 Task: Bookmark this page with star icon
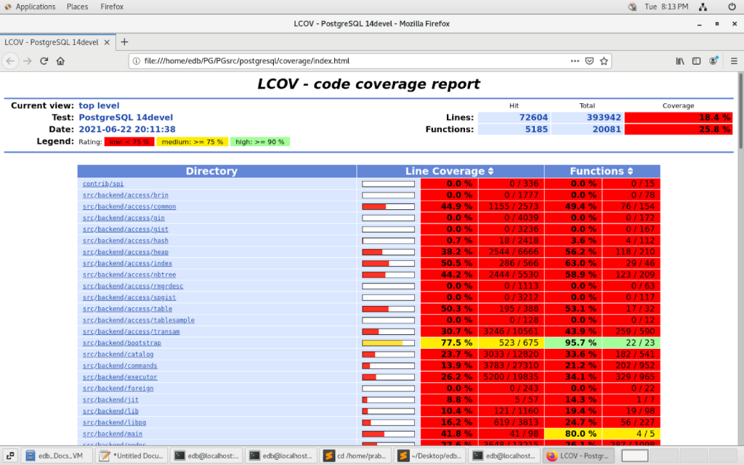(x=604, y=61)
